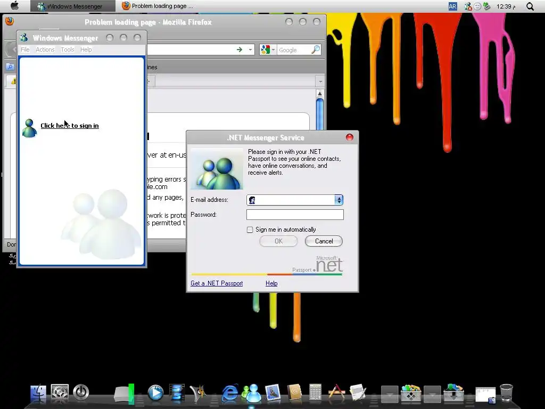Click Windows Messenger icon in its title bar
Screen dimensions: 545x409
(23, 38)
